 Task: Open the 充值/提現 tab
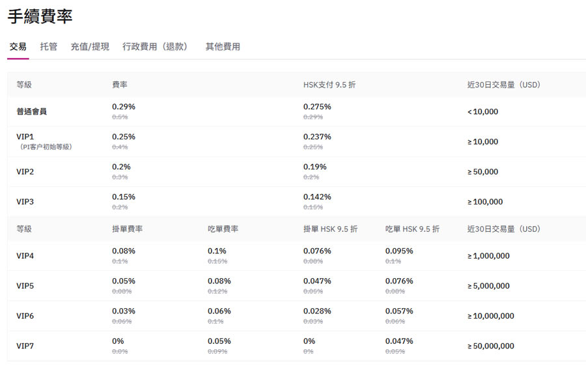tap(90, 47)
